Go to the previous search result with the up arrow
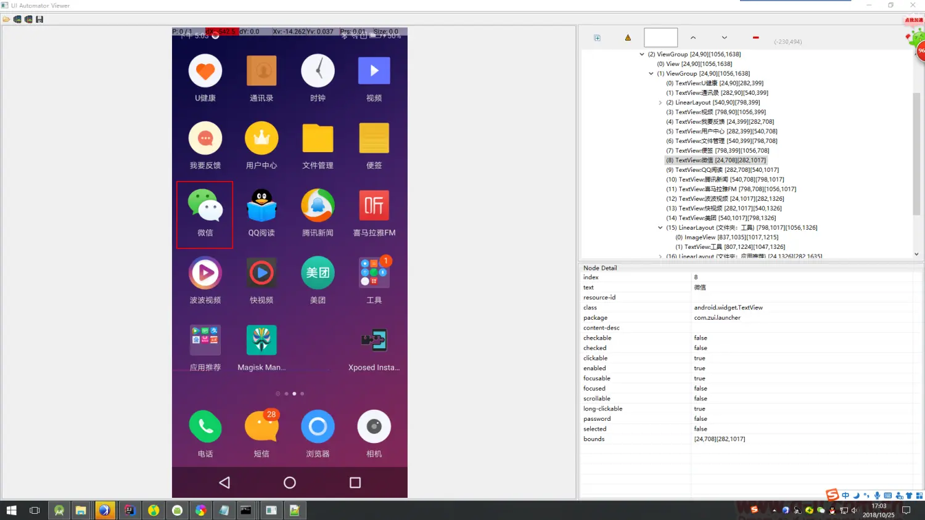 pyautogui.click(x=693, y=38)
